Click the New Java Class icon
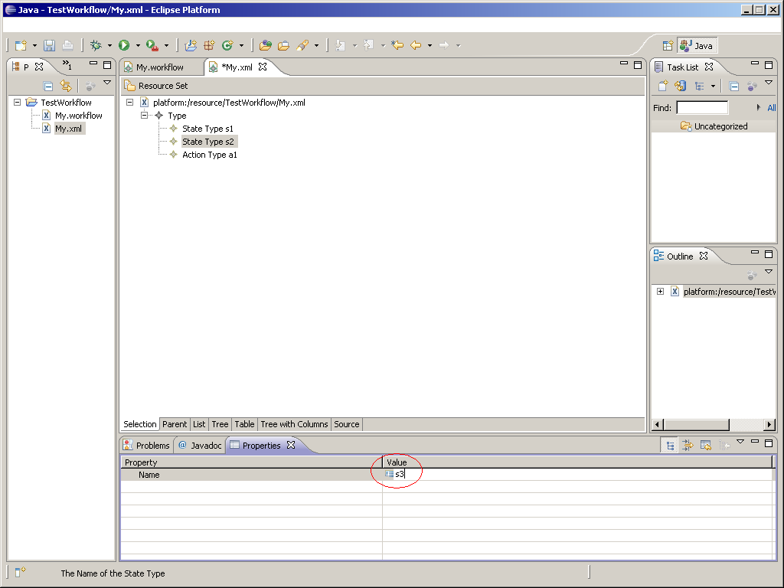The width and height of the screenshot is (784, 588). [227, 46]
